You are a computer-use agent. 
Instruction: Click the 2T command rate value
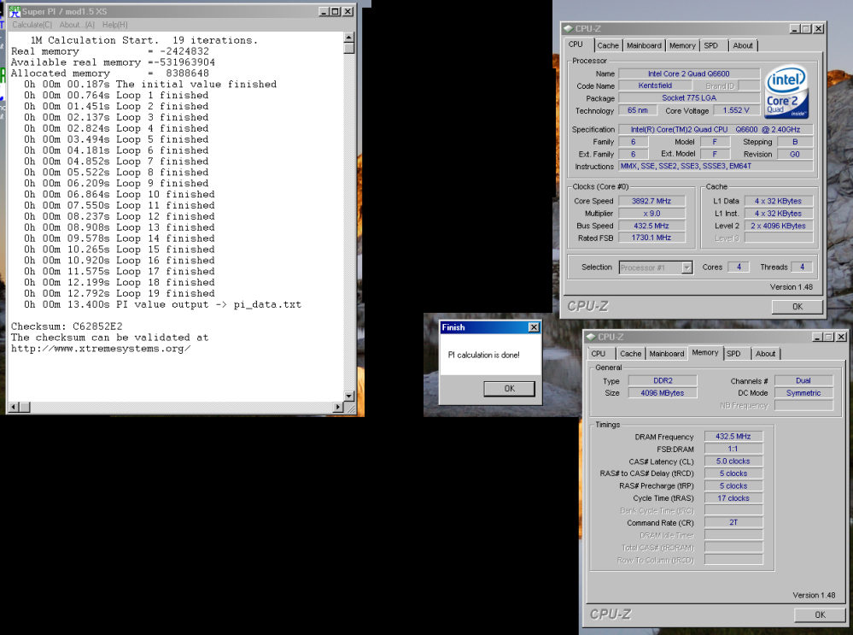[733, 523]
